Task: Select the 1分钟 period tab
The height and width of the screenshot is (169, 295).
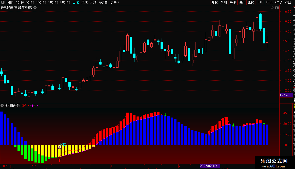Action: tap(20, 2)
